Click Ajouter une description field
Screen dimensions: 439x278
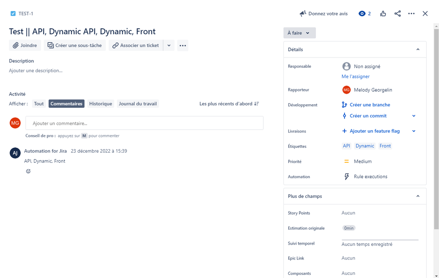point(36,71)
